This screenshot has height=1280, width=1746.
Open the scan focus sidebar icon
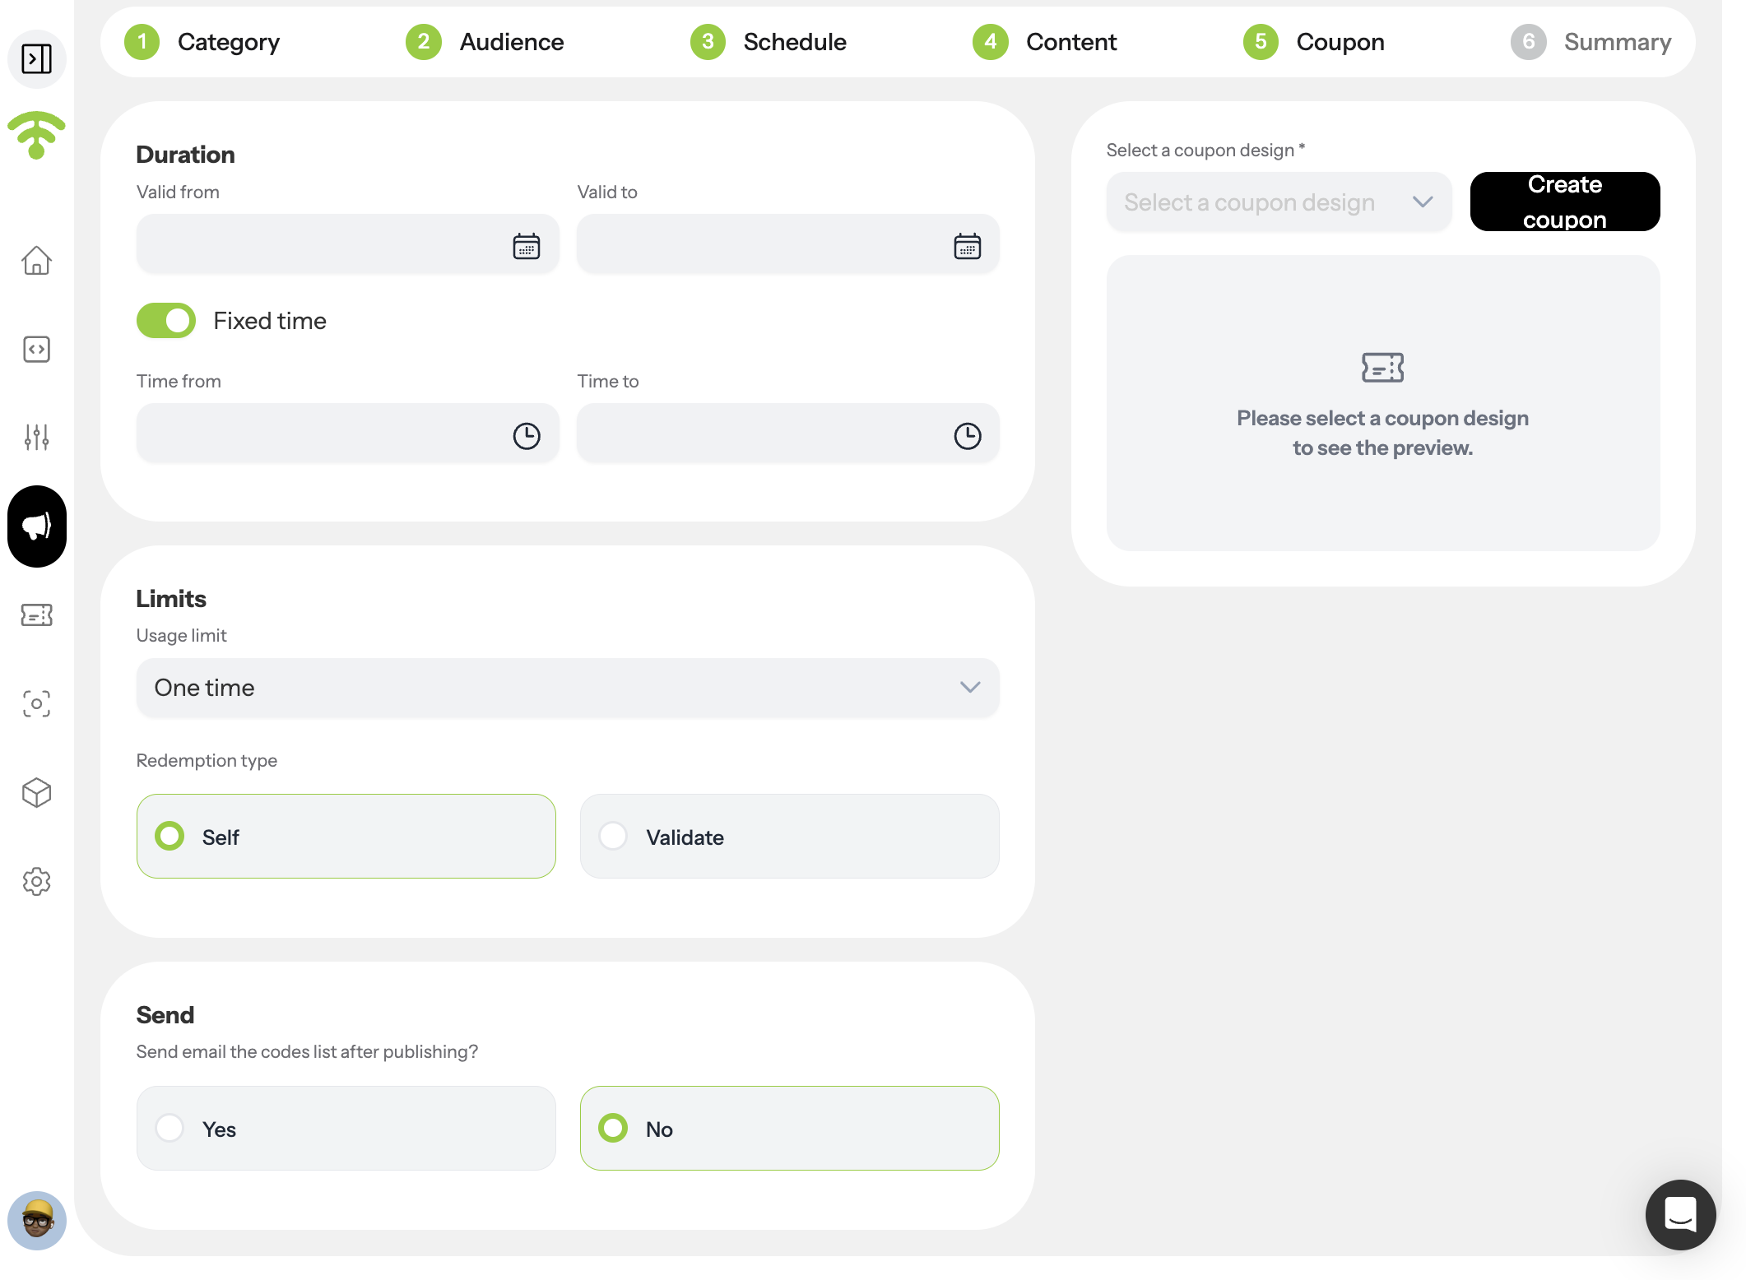36,704
